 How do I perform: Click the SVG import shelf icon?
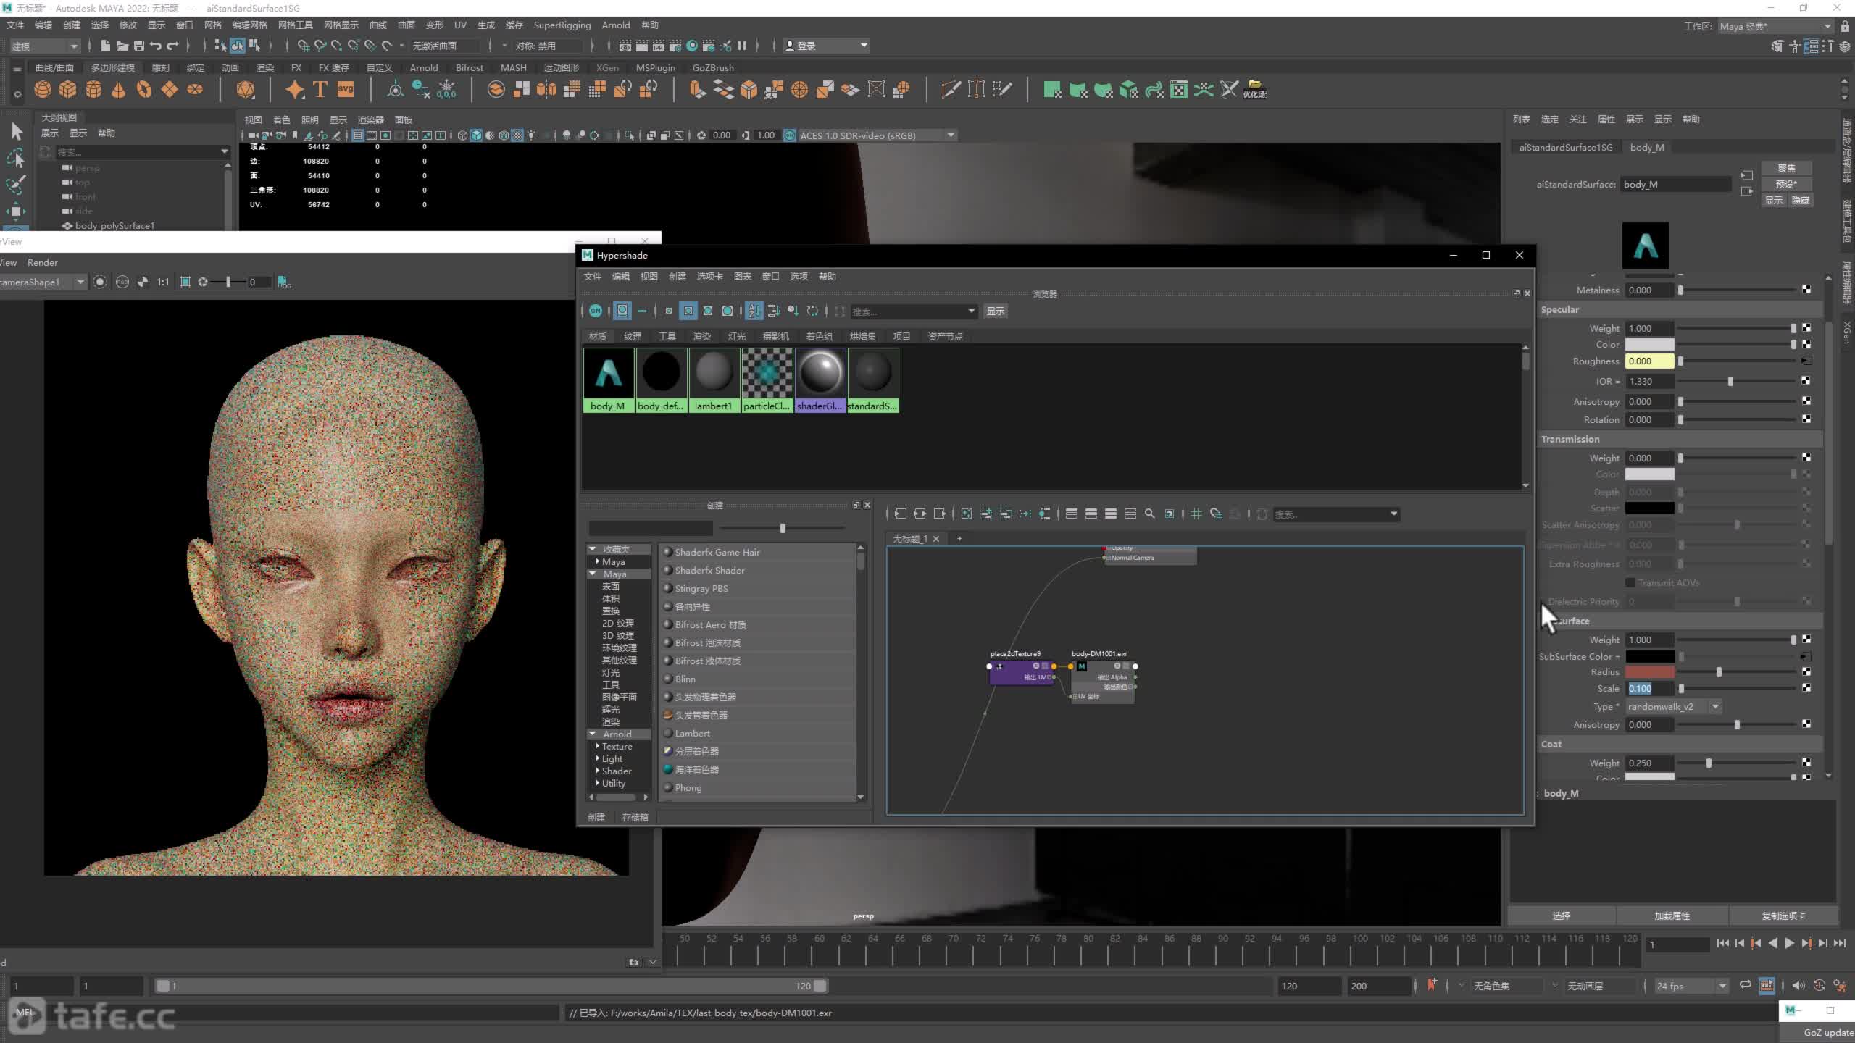pos(346,89)
